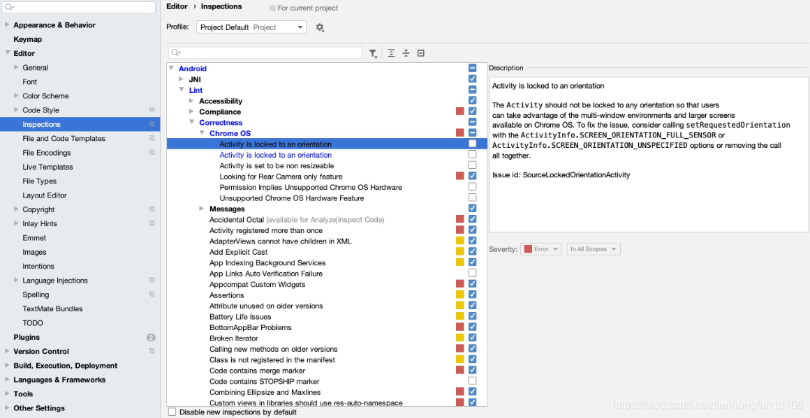Click the collapse-all inspections icon
This screenshot has height=418, width=810.
coord(406,53)
